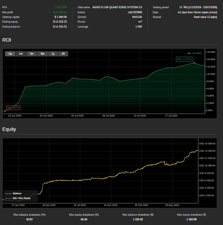This screenshot has height=225, width=223.
Task: Click the Spread value fixed value 12 pip(s)
Action: point(206,17)
